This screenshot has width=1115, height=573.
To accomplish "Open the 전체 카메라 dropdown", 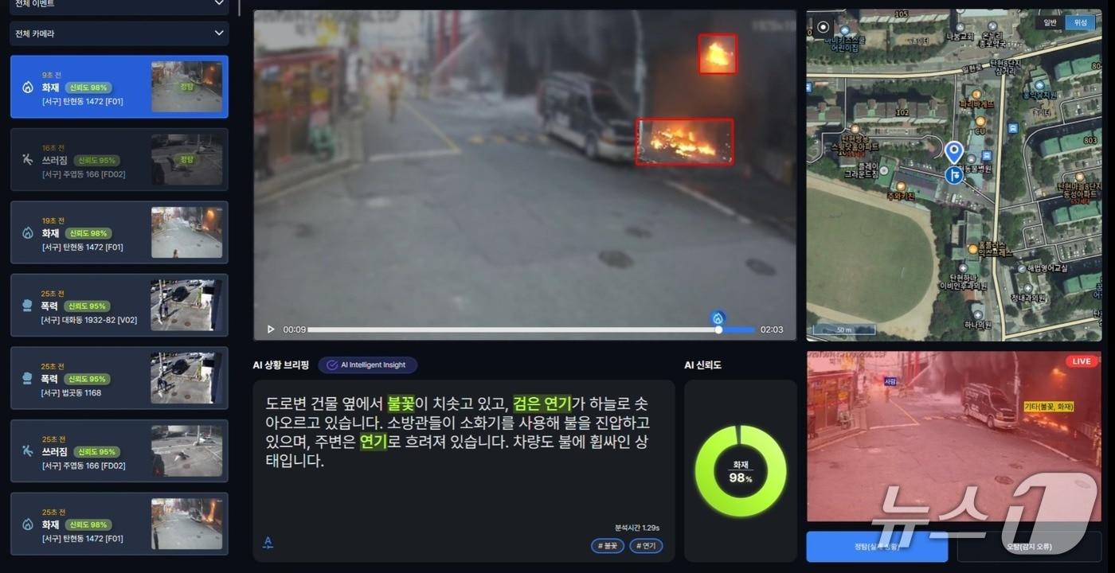I will pyautogui.click(x=119, y=33).
